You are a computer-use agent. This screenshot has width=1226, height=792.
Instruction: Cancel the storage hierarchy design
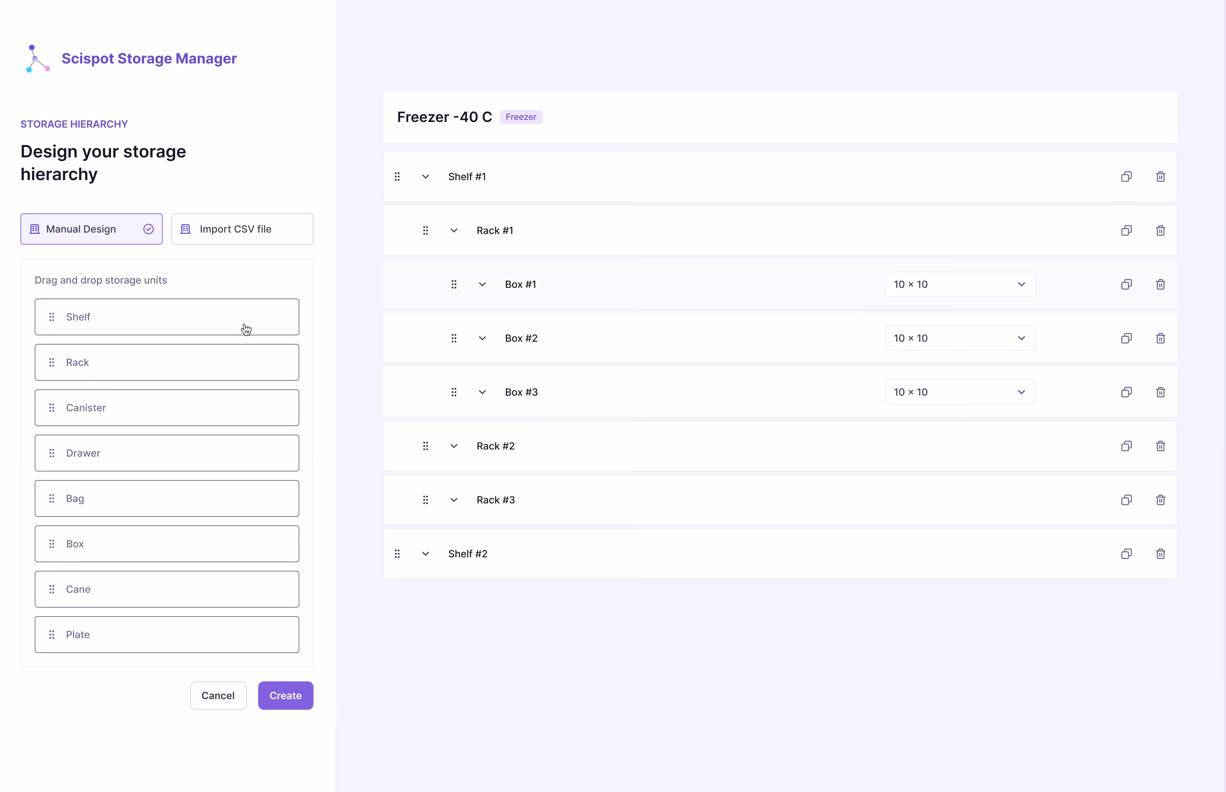pyautogui.click(x=217, y=695)
